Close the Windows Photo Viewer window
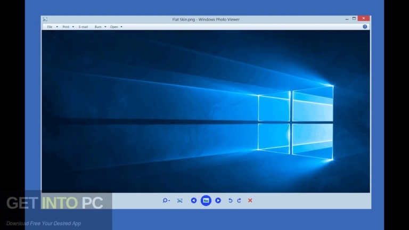The image size is (409, 230). pyautogui.click(x=363, y=18)
